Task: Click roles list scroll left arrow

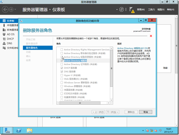Action: (58, 103)
